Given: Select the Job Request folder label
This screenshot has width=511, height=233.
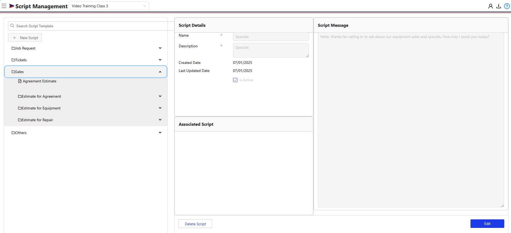Looking at the screenshot, I should (x=25, y=48).
